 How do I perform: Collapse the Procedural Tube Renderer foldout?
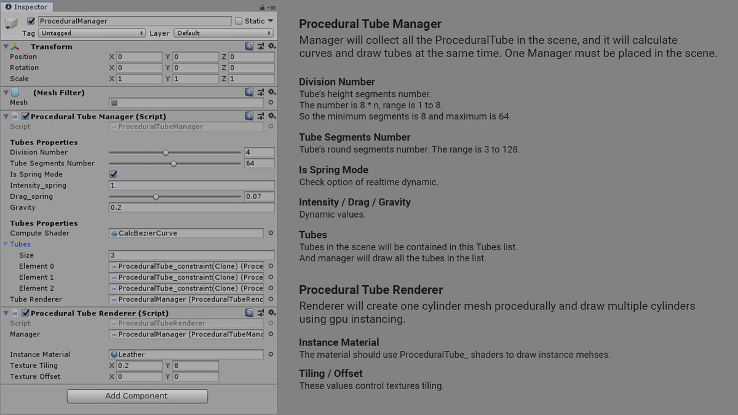tap(6, 313)
